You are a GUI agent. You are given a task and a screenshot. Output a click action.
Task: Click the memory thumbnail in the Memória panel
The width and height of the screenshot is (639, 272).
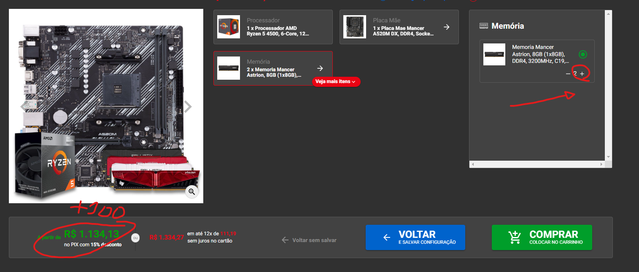(494, 54)
